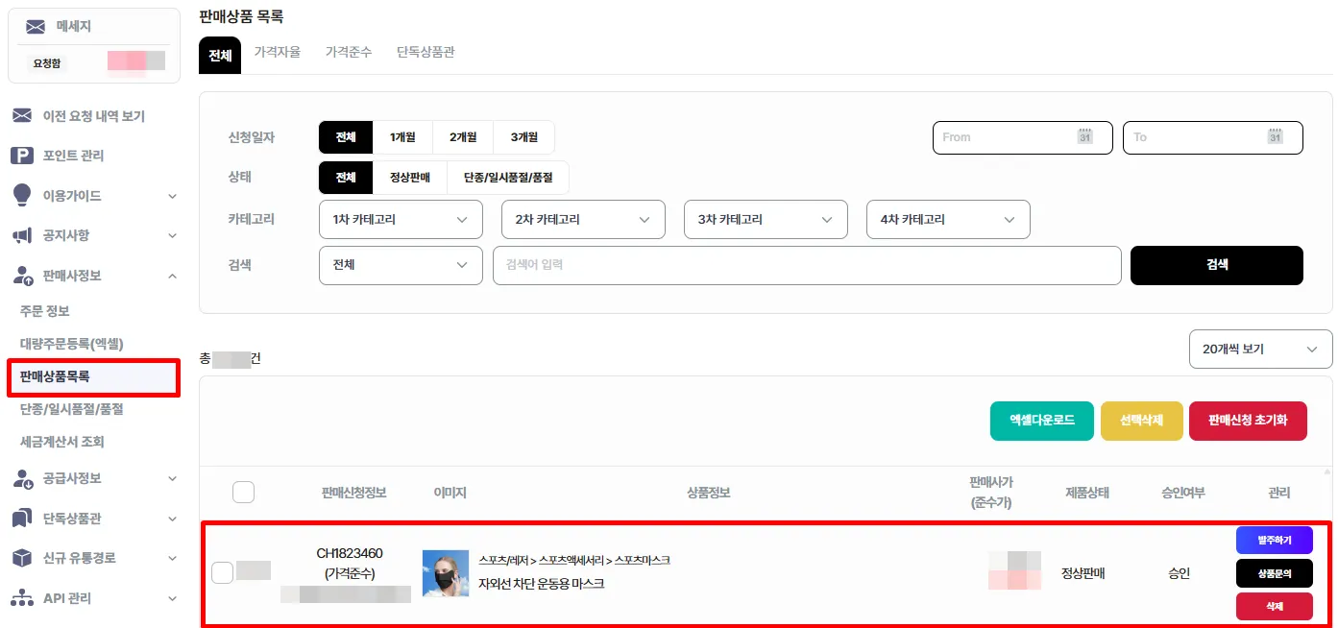The image size is (1338, 628).
Task: Switch to the 전체 tab
Action: pyautogui.click(x=220, y=55)
